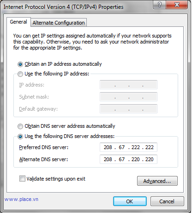The image size is (192, 213).
Task: Click the disabled IP address field
Action: click(x=128, y=85)
